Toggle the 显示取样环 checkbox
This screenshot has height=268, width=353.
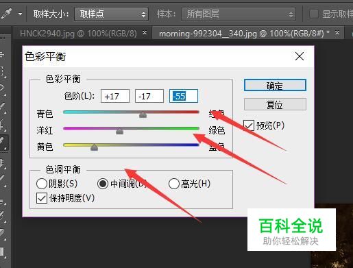[313, 14]
